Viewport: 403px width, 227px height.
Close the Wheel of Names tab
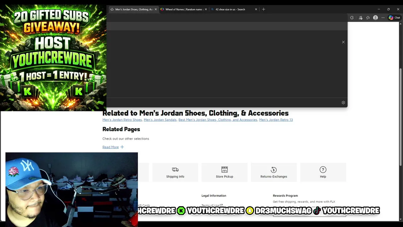coord(206,9)
